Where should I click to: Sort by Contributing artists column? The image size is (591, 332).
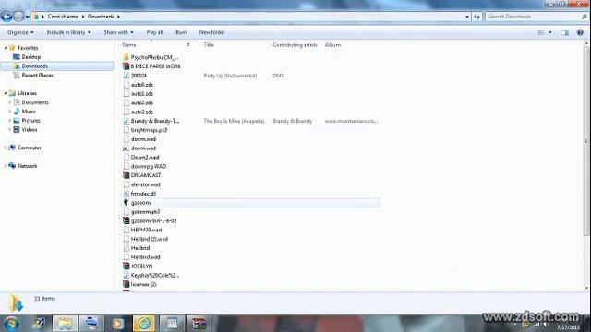pos(295,45)
